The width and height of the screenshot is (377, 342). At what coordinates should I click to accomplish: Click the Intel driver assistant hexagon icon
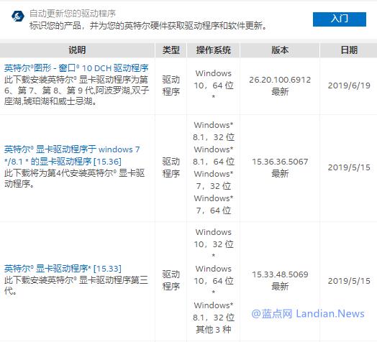coord(18,16)
